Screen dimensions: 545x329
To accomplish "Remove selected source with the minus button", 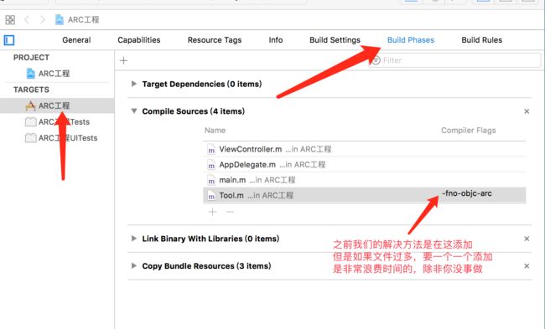I will click(x=230, y=212).
